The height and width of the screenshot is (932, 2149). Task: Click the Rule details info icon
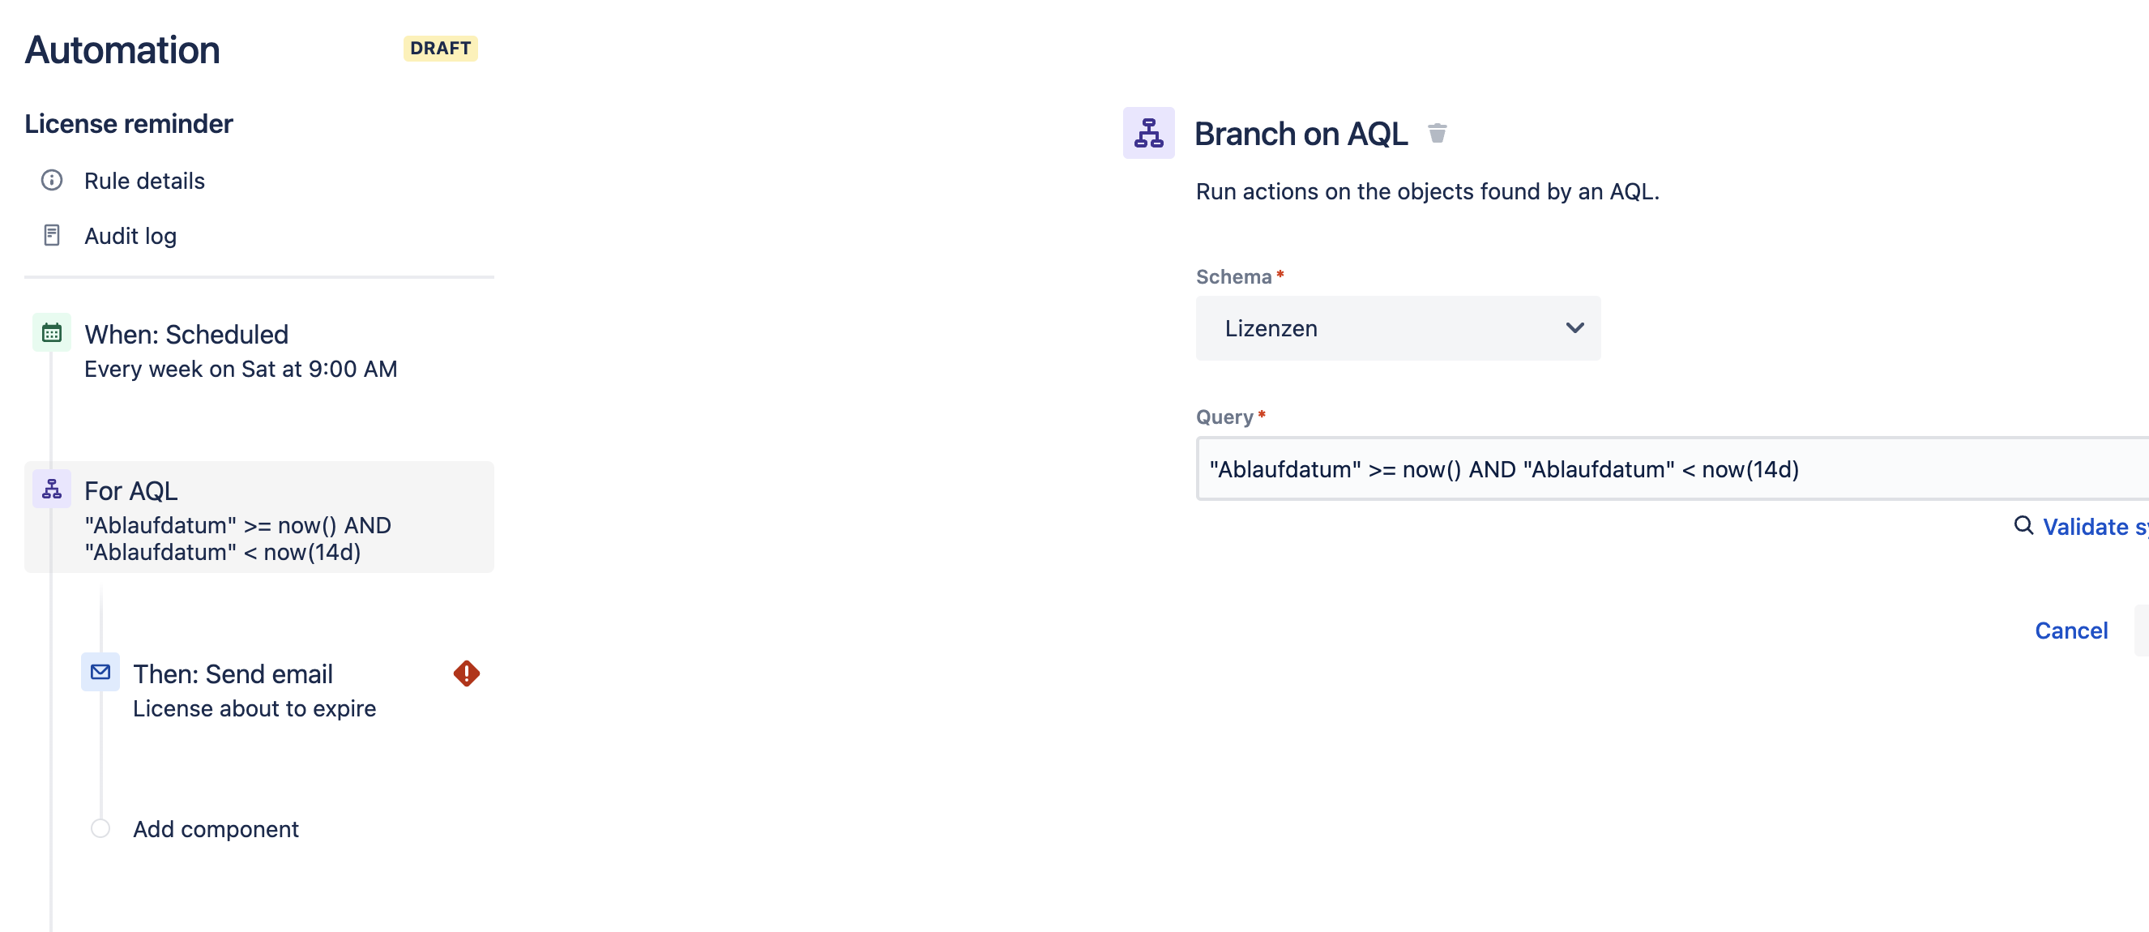tap(52, 180)
